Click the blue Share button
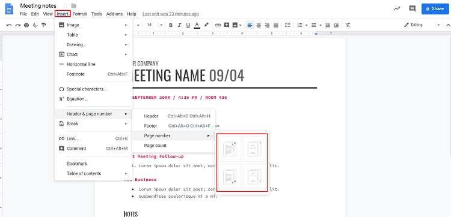Viewport: 451px width, 217px height. 435,9
